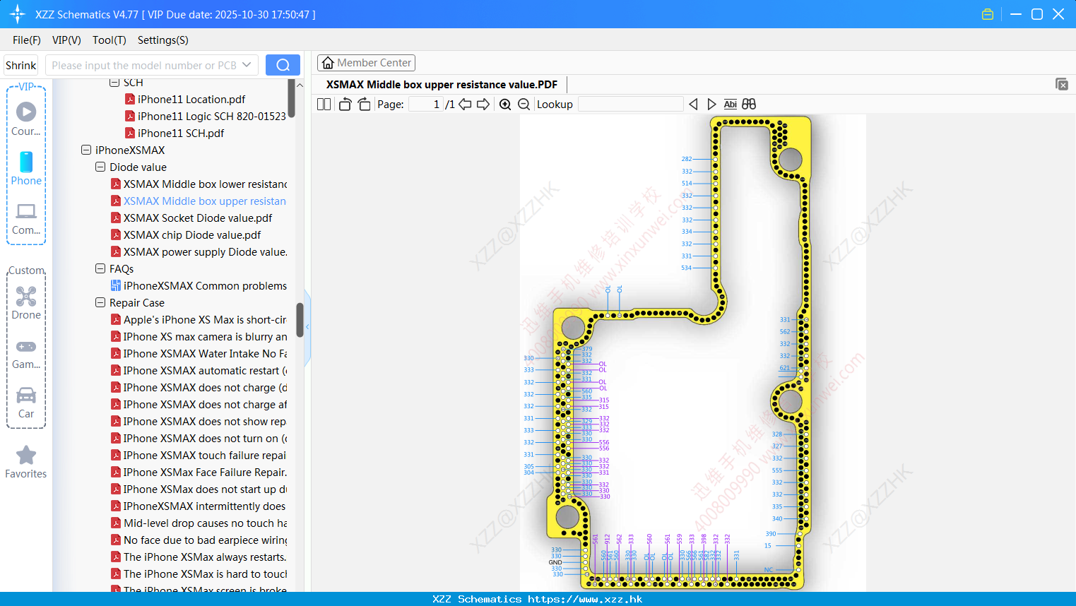This screenshot has height=606, width=1076.
Task: Toggle the Abi whole-word match icon
Action: click(730, 105)
